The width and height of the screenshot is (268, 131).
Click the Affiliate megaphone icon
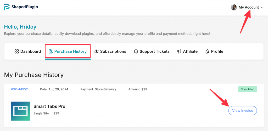pos(179,51)
